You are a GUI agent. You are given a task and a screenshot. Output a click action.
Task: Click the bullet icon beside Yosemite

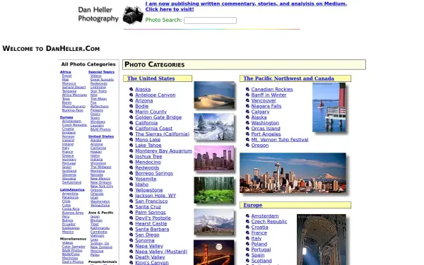pyautogui.click(x=131, y=179)
